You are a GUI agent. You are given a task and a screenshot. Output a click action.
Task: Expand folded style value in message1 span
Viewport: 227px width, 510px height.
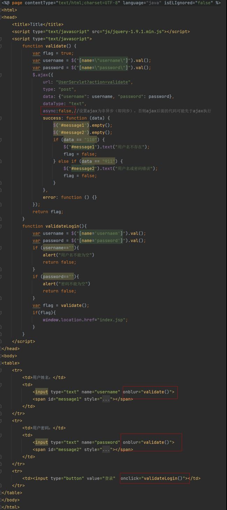[x=106, y=399]
